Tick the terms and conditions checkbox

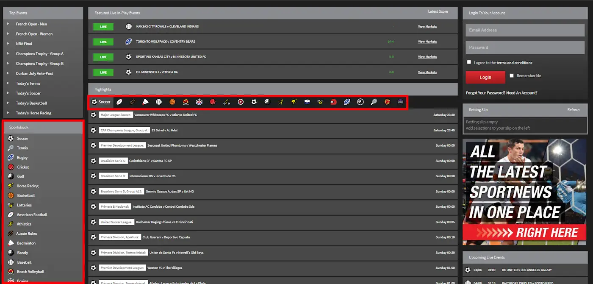coord(469,62)
